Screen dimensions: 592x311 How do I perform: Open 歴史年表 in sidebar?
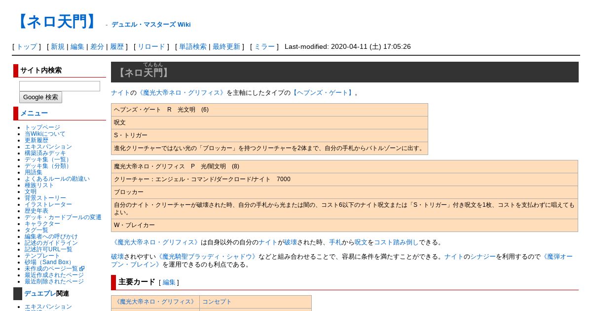[37, 211]
